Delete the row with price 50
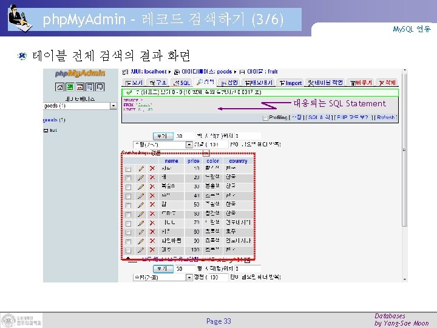This screenshot has width=437, height=328. [x=152, y=205]
